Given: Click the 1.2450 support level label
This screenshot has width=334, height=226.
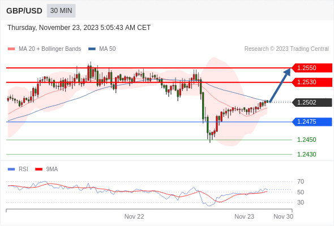Looking at the screenshot, I should coord(306,140).
